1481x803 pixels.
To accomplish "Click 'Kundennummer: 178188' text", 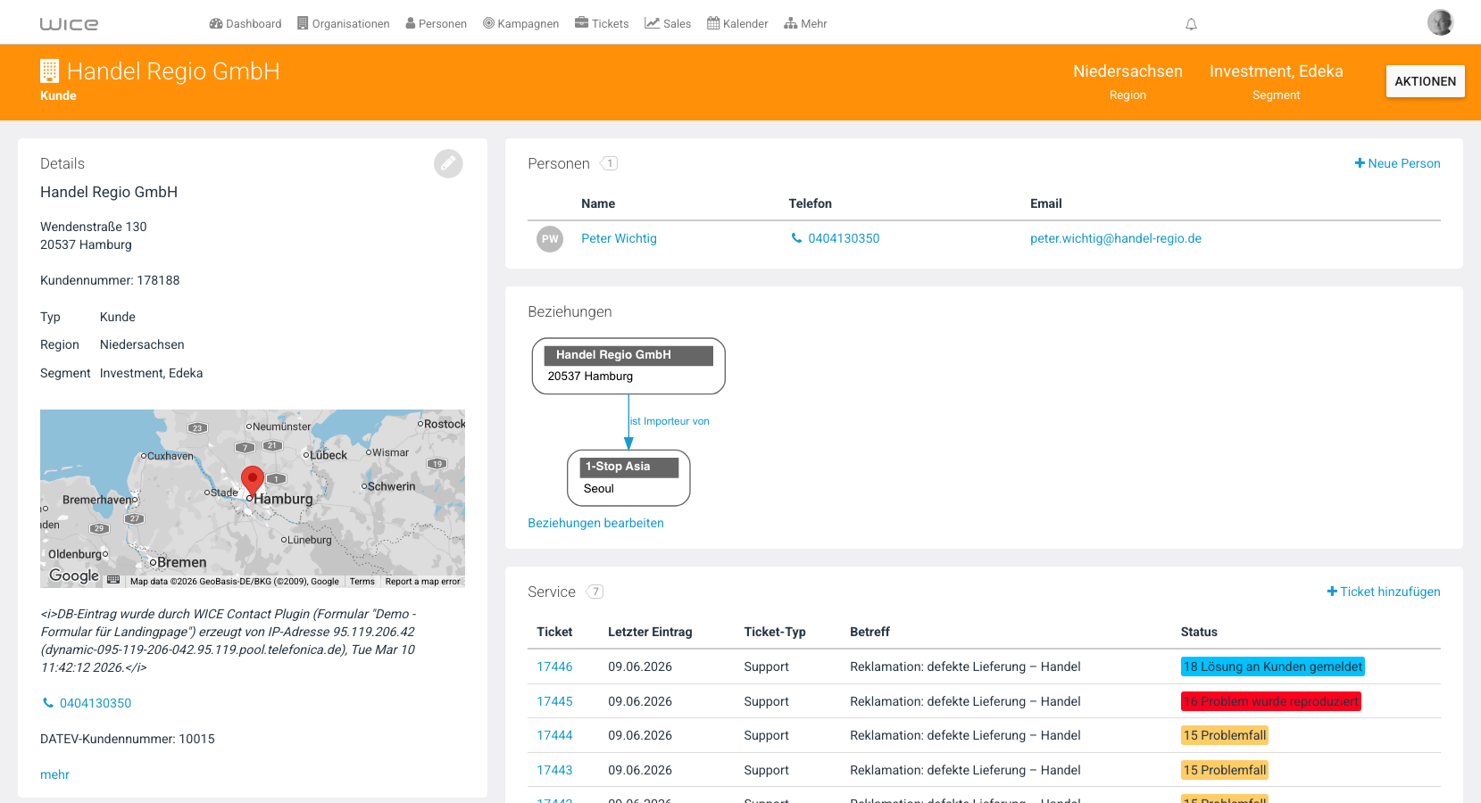I will (x=110, y=281).
